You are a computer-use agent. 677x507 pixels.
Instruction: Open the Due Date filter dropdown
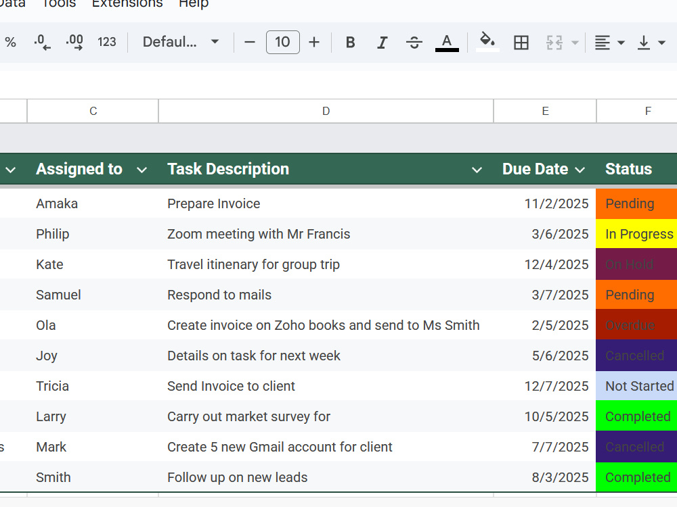[x=580, y=170]
